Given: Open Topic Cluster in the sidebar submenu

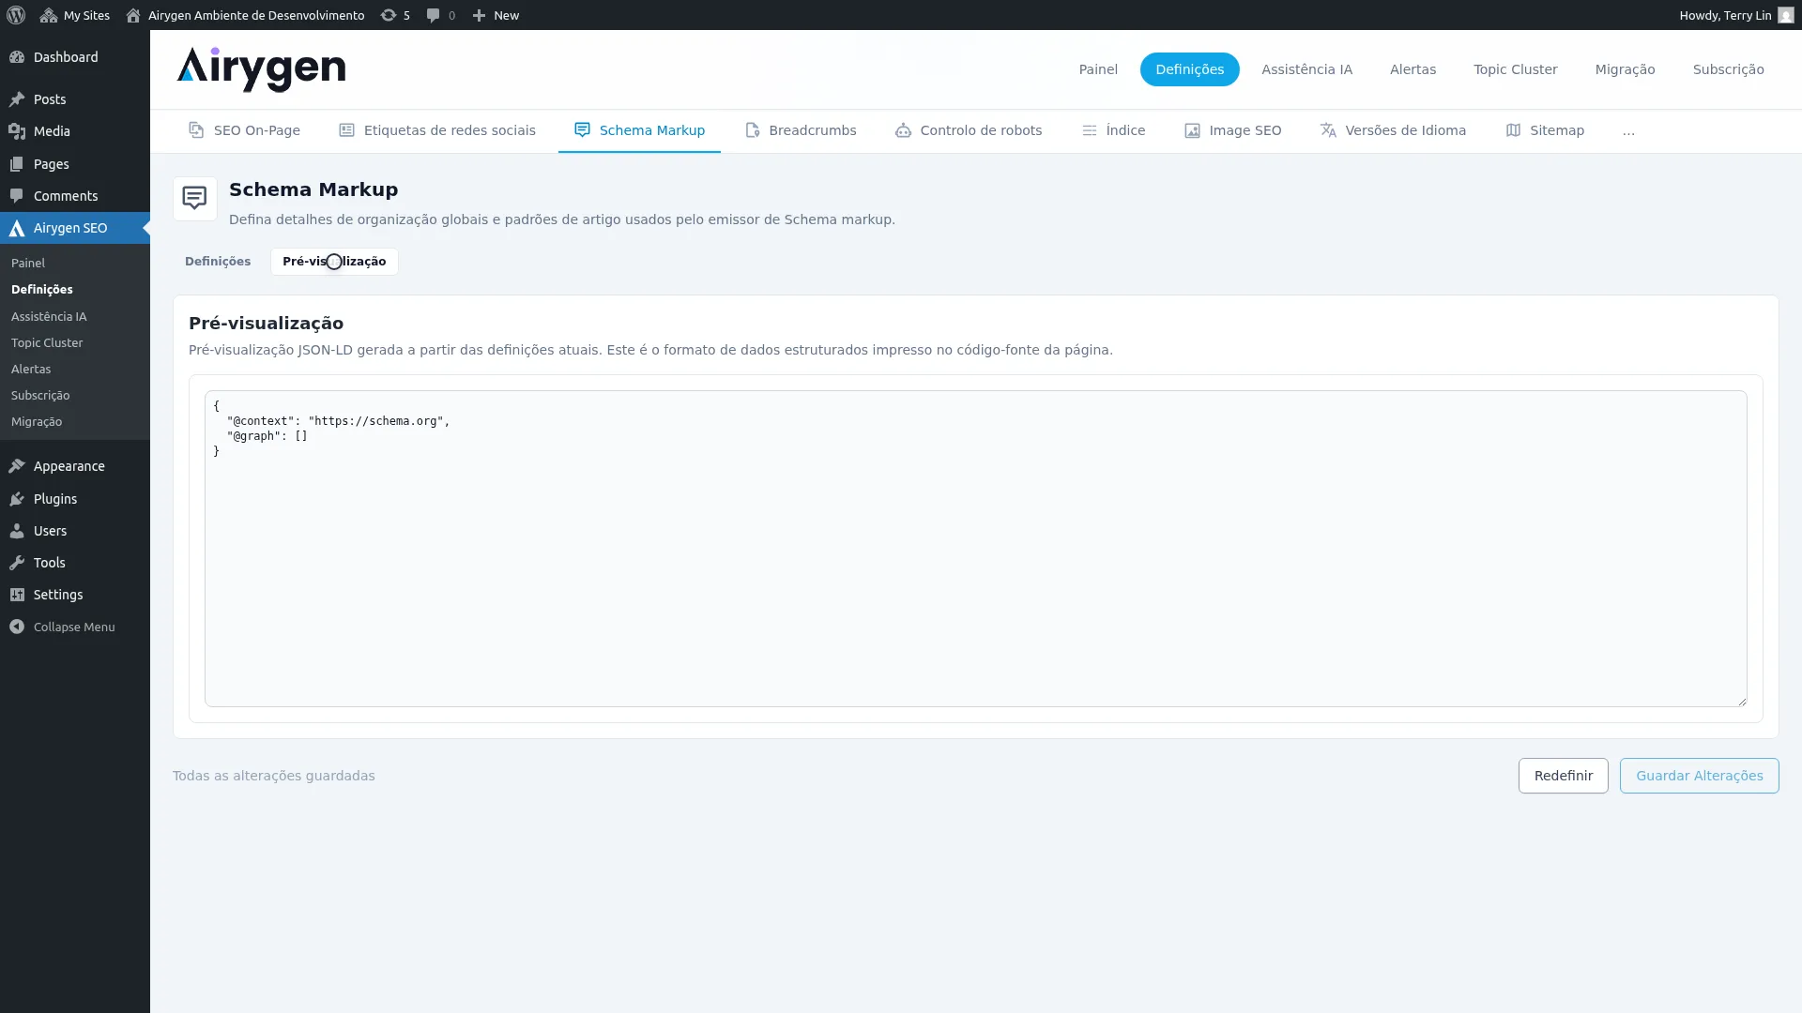Looking at the screenshot, I should pyautogui.click(x=47, y=343).
